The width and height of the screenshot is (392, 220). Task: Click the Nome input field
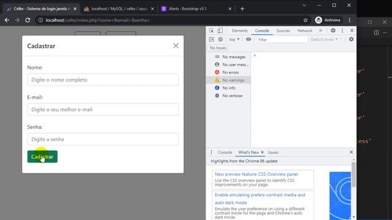[103, 80]
